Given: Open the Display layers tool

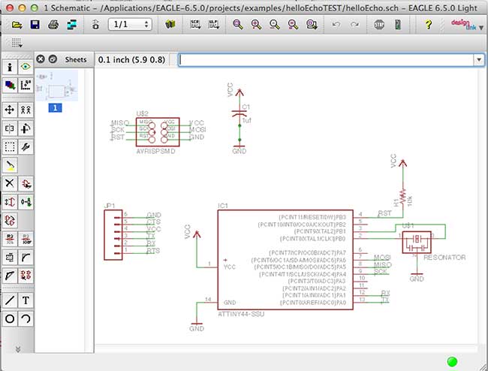Looking at the screenshot, I should (x=10, y=86).
